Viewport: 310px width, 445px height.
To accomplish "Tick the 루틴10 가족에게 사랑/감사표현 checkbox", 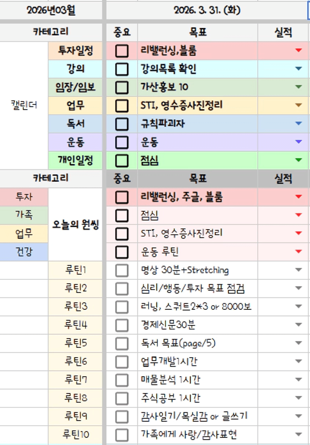I will click(x=122, y=435).
